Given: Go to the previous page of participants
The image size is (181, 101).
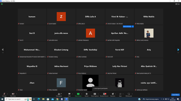Looking at the screenshot, I should [x=3, y=50].
